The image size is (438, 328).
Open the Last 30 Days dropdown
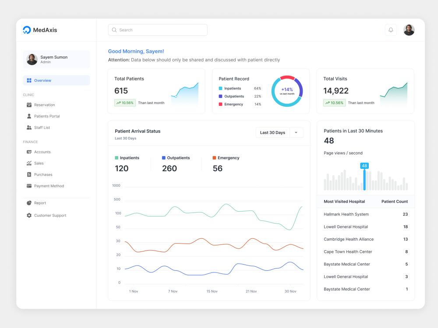coord(279,133)
